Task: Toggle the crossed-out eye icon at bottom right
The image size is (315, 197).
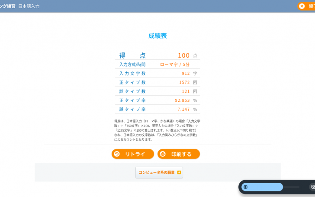Action: click(312, 187)
